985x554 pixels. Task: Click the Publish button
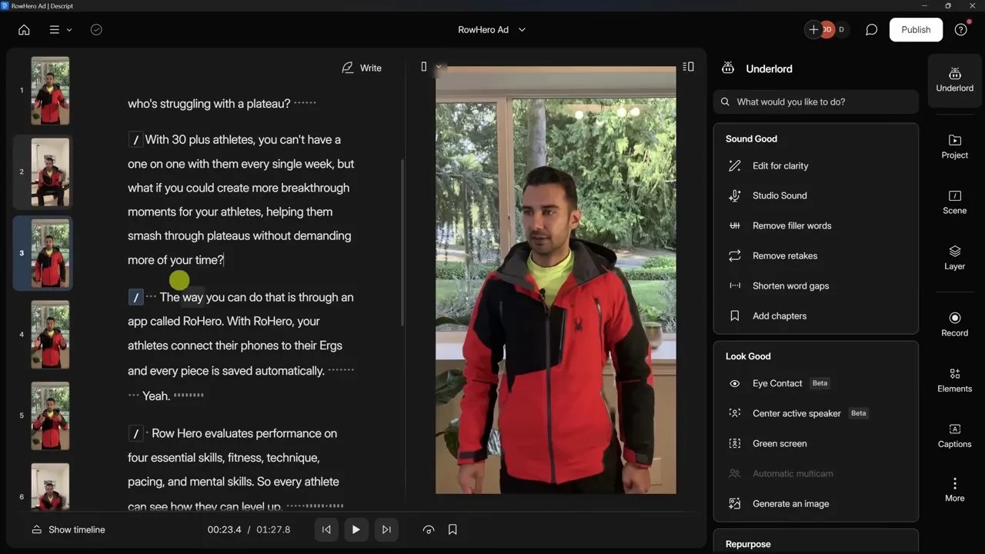click(916, 29)
